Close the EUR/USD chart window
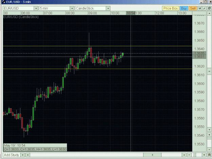The height and width of the screenshot is (159, 212). (210, 2)
